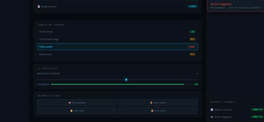Screen dimensions: 264x122
Task: Click the megaphone icon on PA broadcast
Action: pyautogui.click(x=69, y=103)
